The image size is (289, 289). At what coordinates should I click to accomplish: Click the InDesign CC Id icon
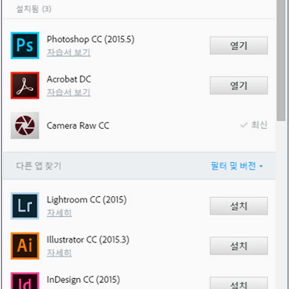coord(25,280)
